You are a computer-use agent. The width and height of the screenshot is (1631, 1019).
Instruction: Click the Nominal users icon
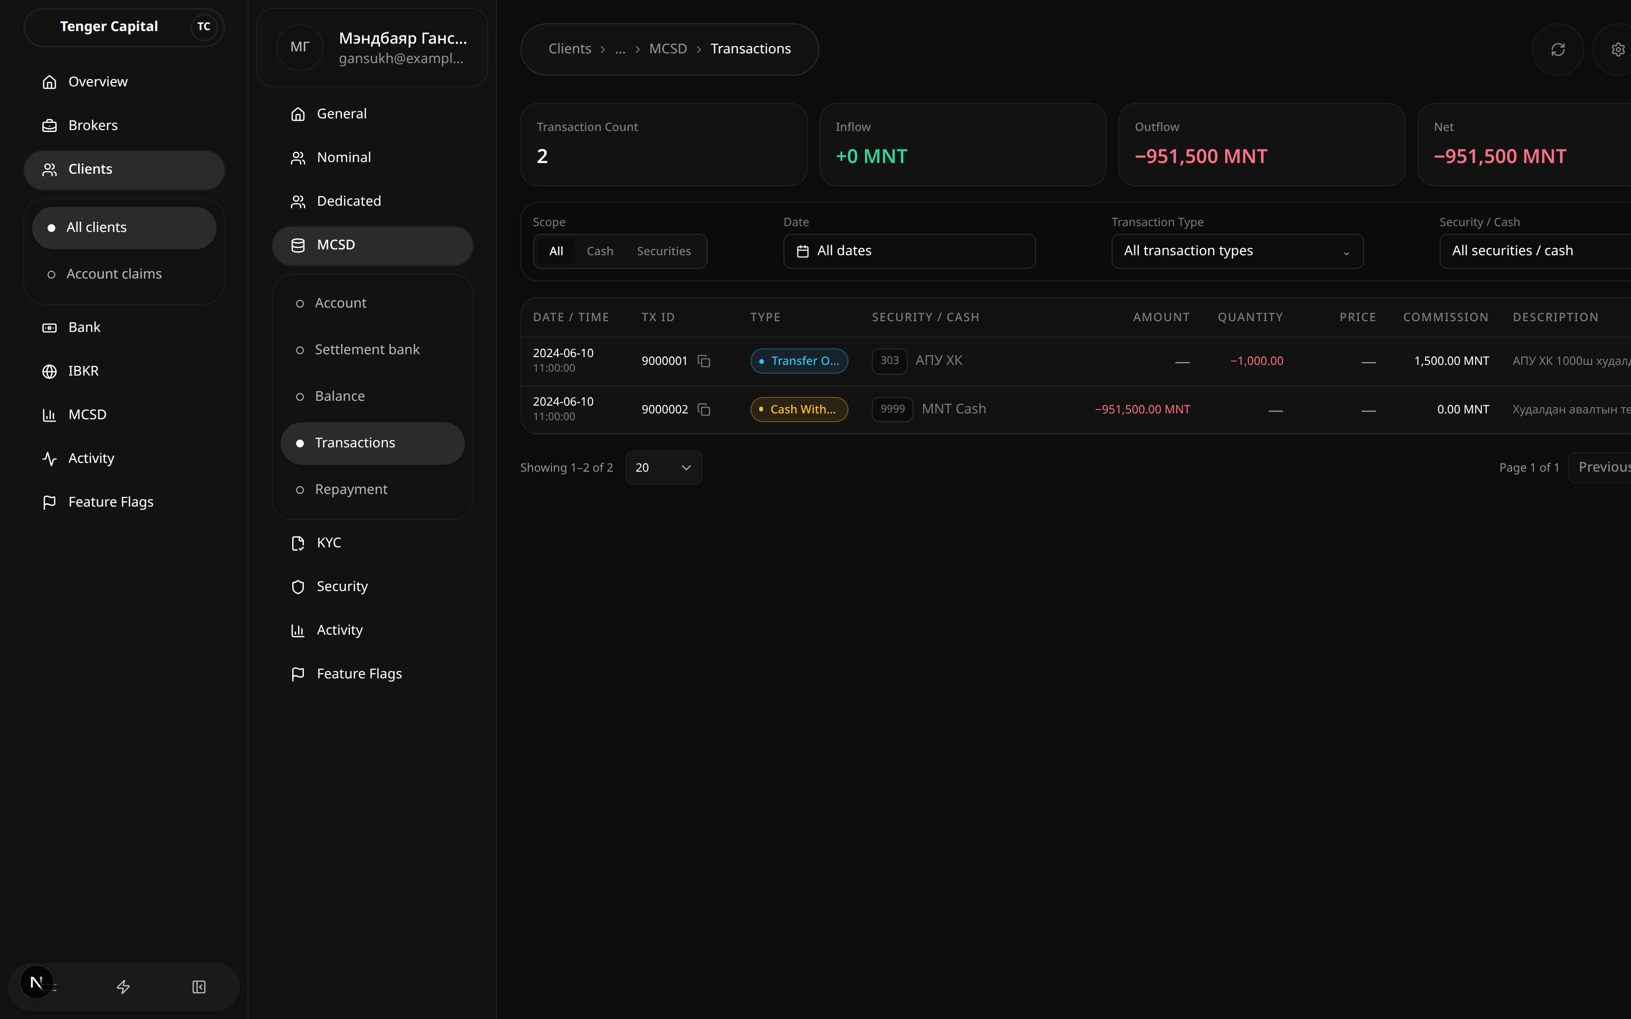click(x=298, y=158)
